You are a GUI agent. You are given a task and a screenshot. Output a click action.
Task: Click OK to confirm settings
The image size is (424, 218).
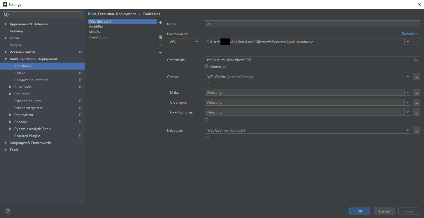coord(360,211)
